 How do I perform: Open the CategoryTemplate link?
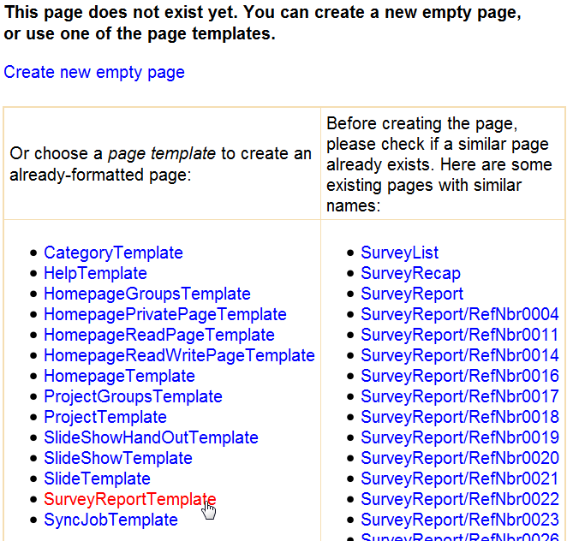click(113, 253)
